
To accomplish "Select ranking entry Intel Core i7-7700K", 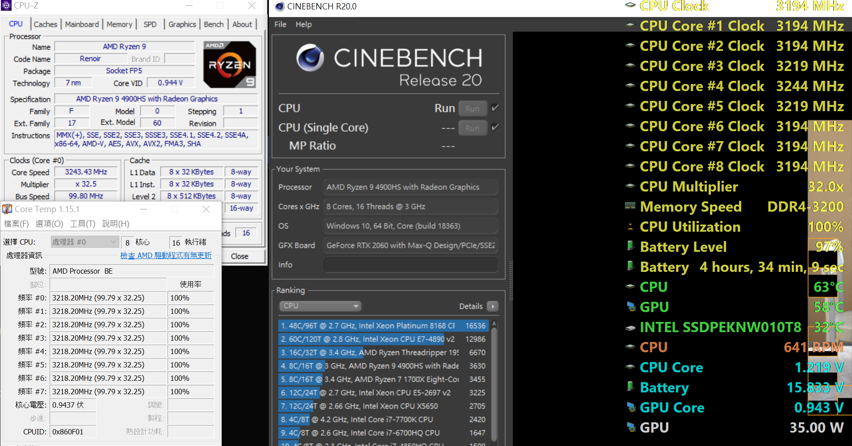I will (383, 419).
